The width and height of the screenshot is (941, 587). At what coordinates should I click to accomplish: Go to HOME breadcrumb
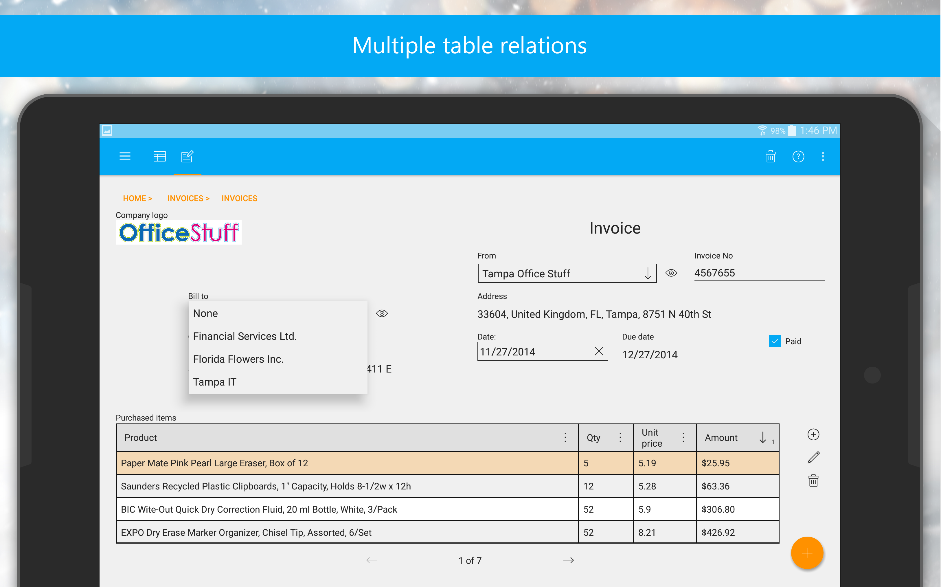(x=137, y=198)
